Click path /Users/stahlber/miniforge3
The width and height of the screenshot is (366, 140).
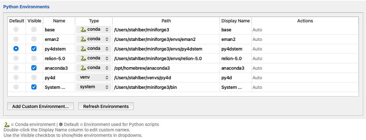click(x=141, y=30)
